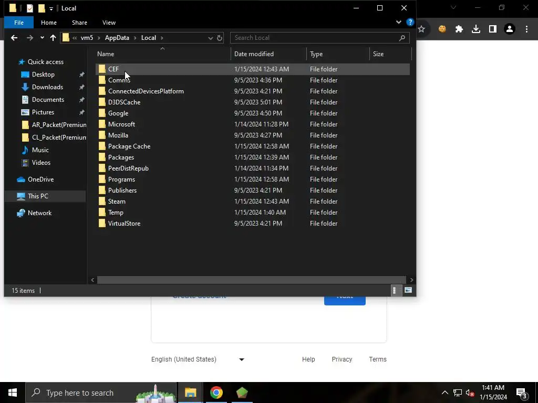Click the horizontal scrollbar in file list
538x403 pixels.
[x=251, y=280]
